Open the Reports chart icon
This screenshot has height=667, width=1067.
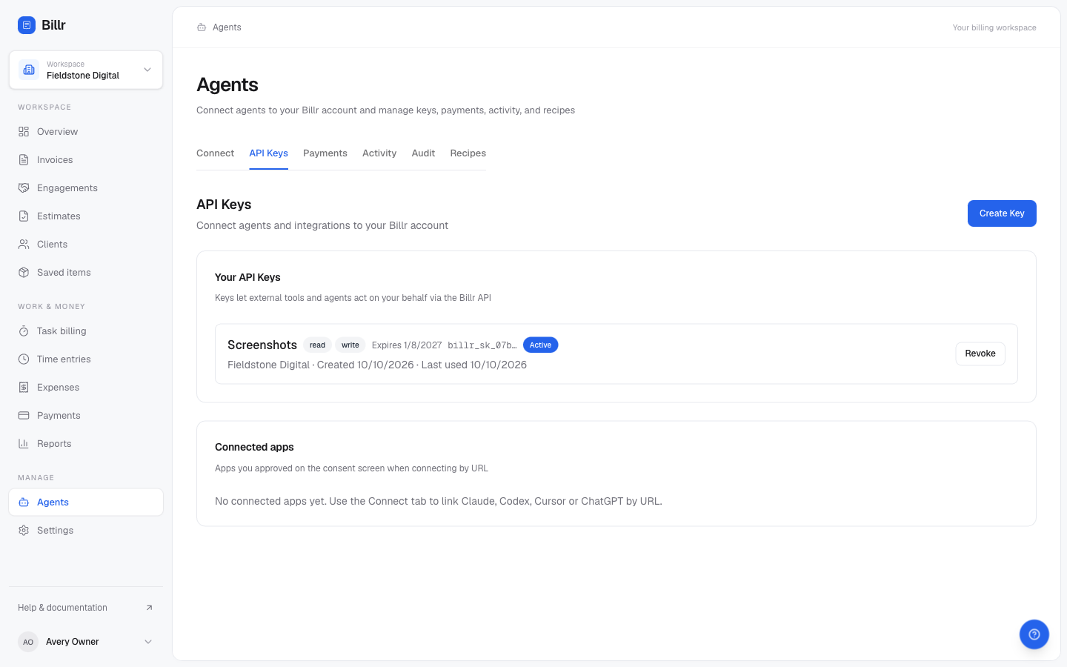click(24, 444)
